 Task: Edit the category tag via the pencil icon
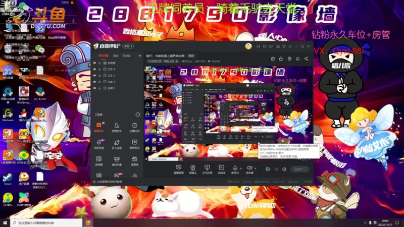(x=176, y=61)
